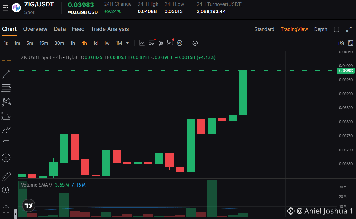Image resolution: width=356 pixels, height=219 pixels.
Task: Select the ruler measure tool
Action: tap(6, 176)
